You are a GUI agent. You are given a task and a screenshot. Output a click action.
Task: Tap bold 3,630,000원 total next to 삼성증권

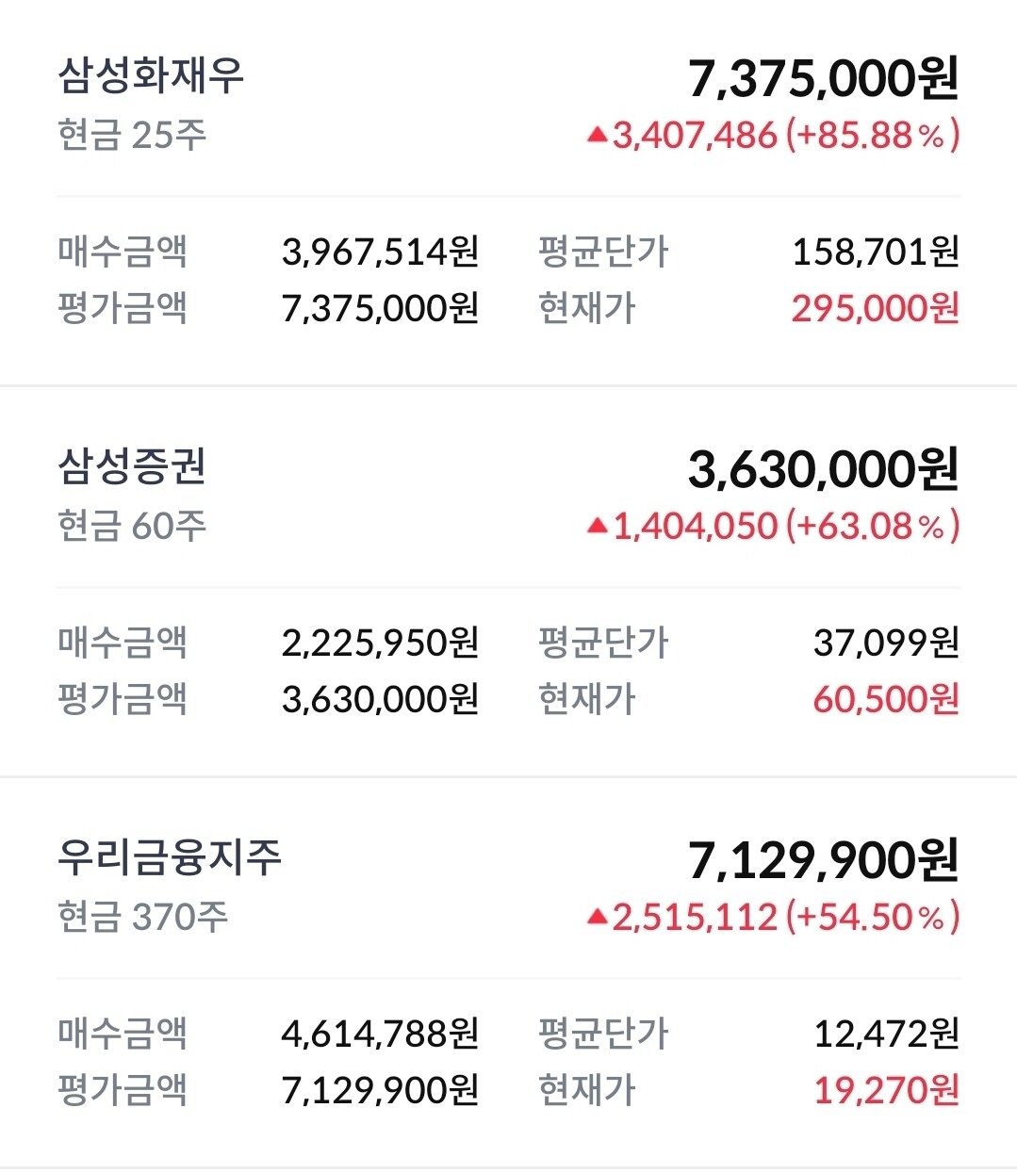823,469
